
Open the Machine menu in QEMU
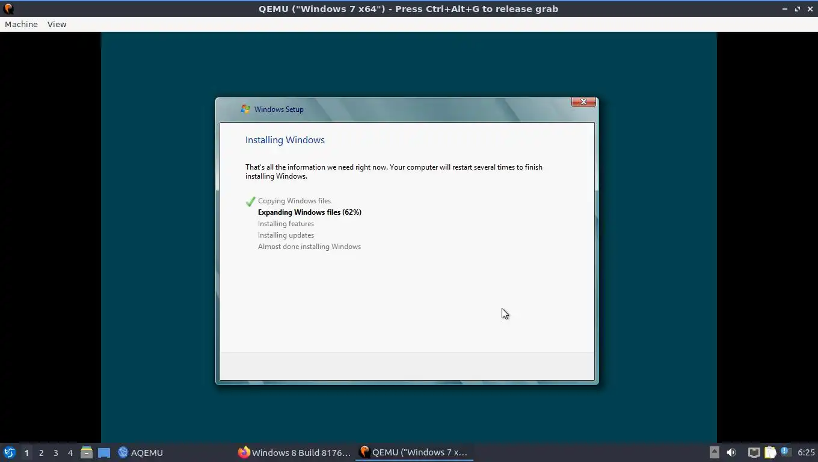click(x=21, y=24)
